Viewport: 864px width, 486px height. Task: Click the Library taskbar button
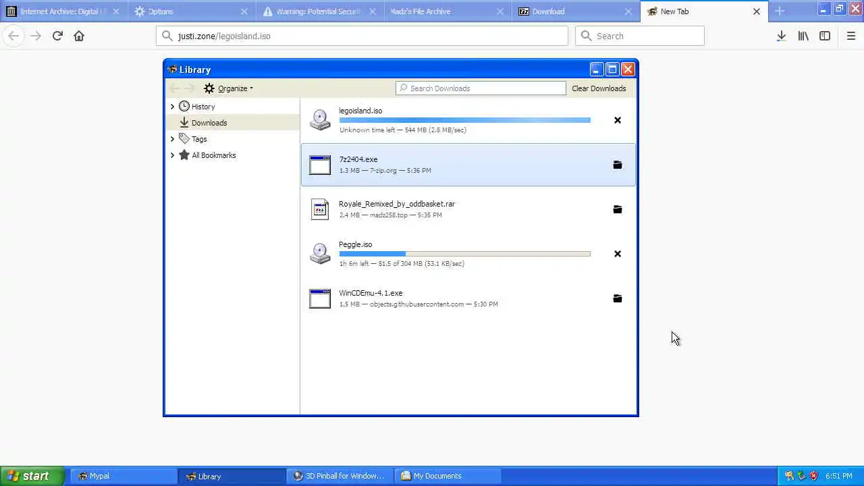click(x=232, y=476)
